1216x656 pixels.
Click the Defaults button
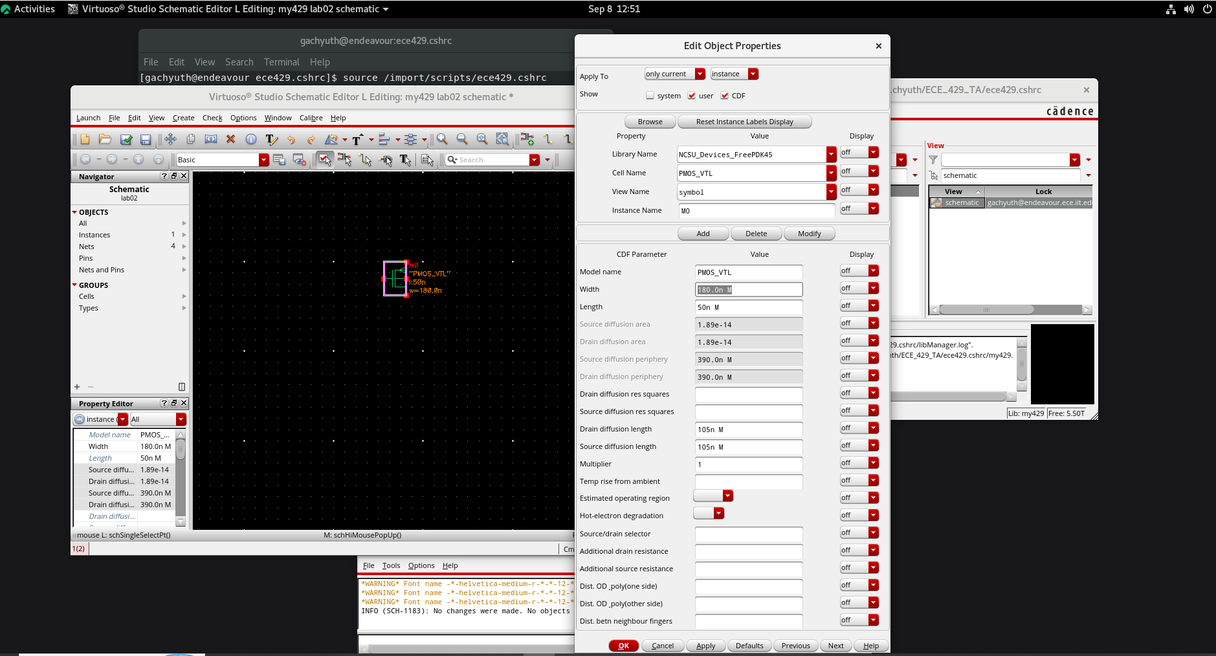coord(749,646)
